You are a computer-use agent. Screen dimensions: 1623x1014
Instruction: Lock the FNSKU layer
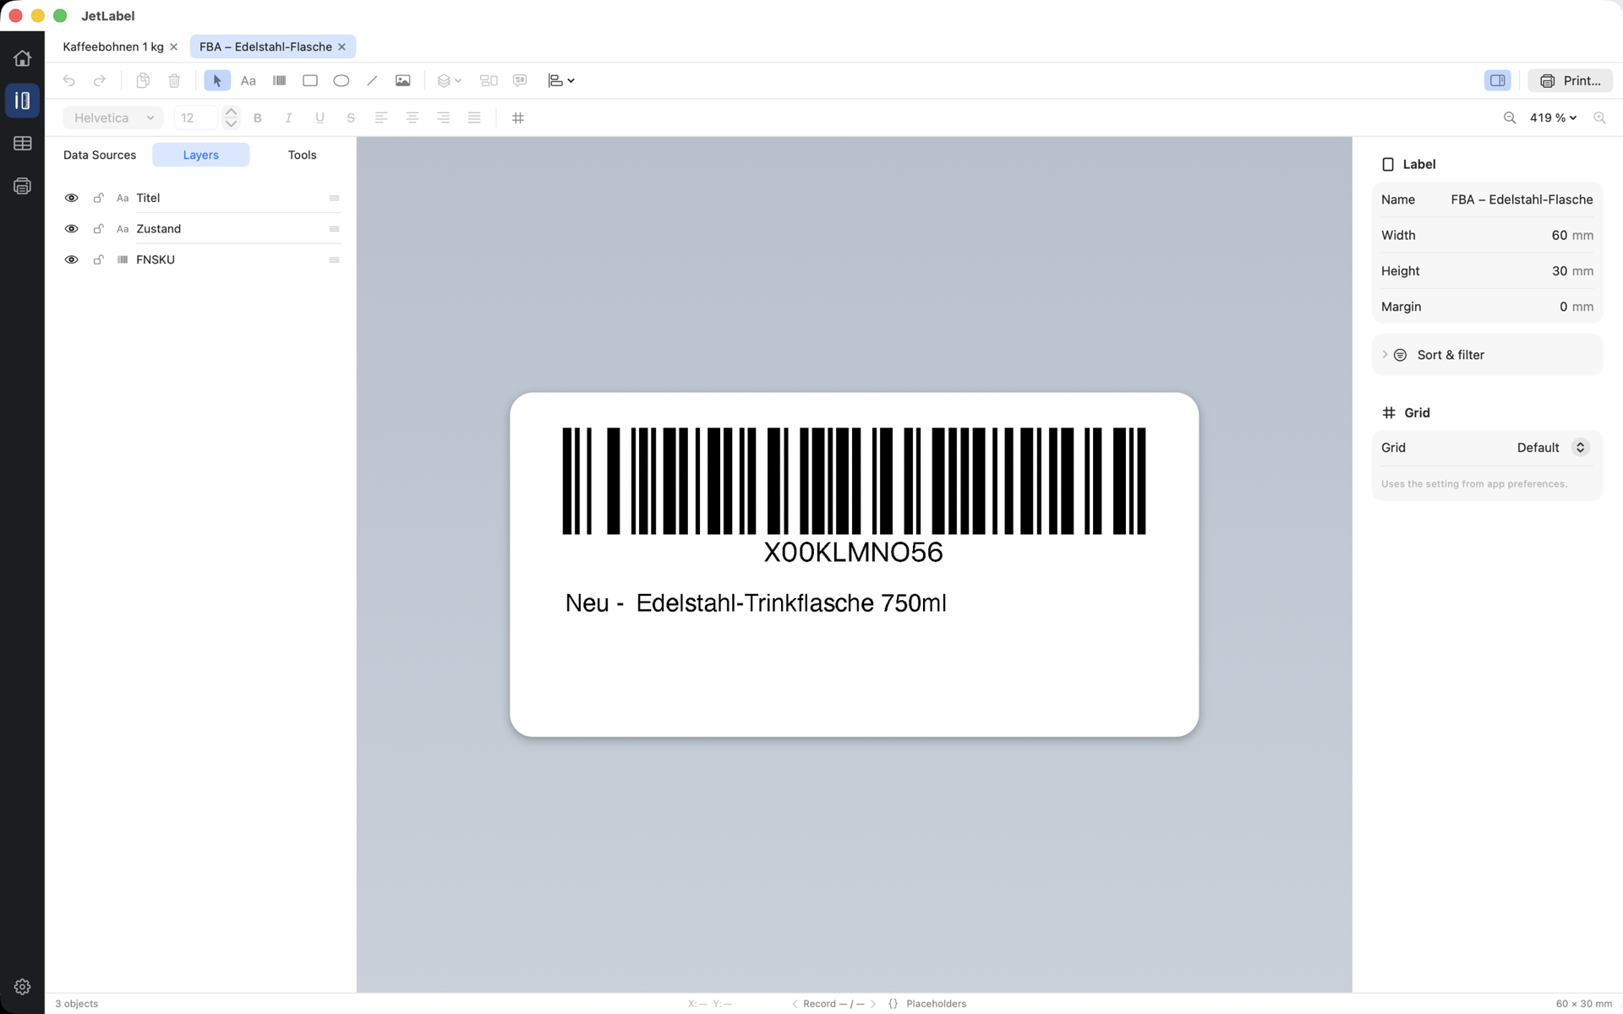click(x=98, y=259)
